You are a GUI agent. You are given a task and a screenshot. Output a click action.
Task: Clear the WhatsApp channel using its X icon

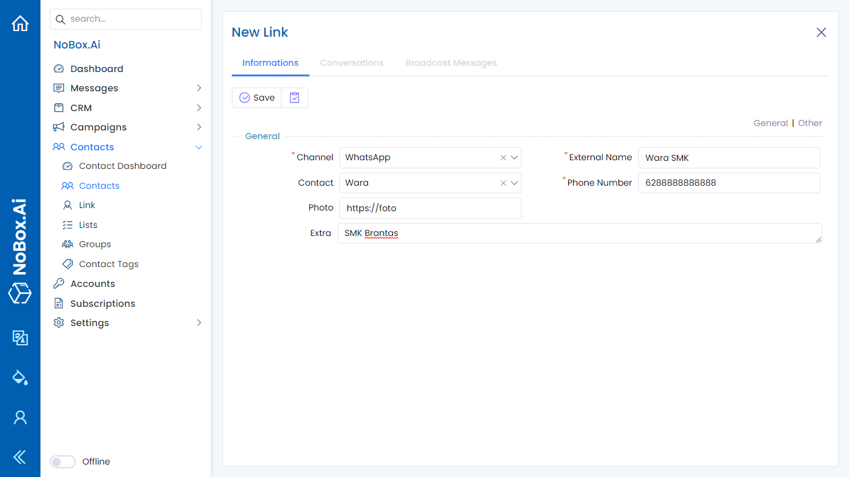(503, 158)
